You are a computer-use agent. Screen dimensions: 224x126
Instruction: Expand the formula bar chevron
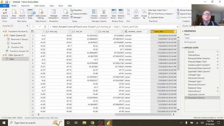(177, 27)
